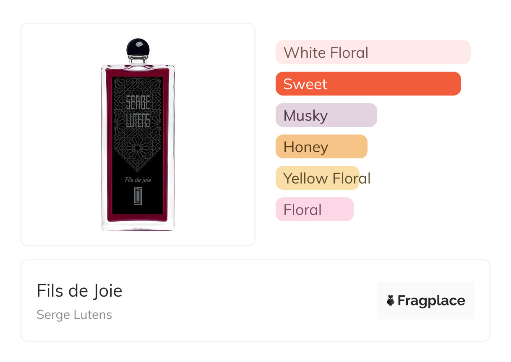Open the Fragplace wordmark link

pyautogui.click(x=431, y=300)
